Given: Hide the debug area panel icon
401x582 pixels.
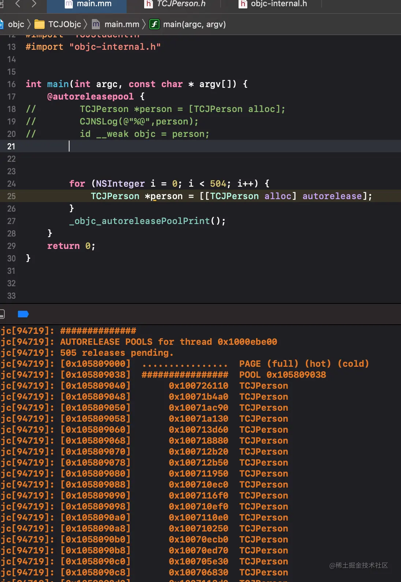Looking at the screenshot, I should [x=2, y=314].
